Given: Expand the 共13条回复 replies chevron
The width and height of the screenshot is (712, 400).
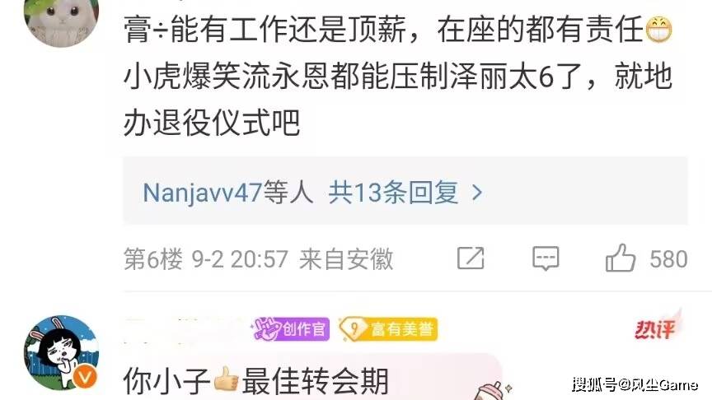Looking at the screenshot, I should (x=477, y=193).
